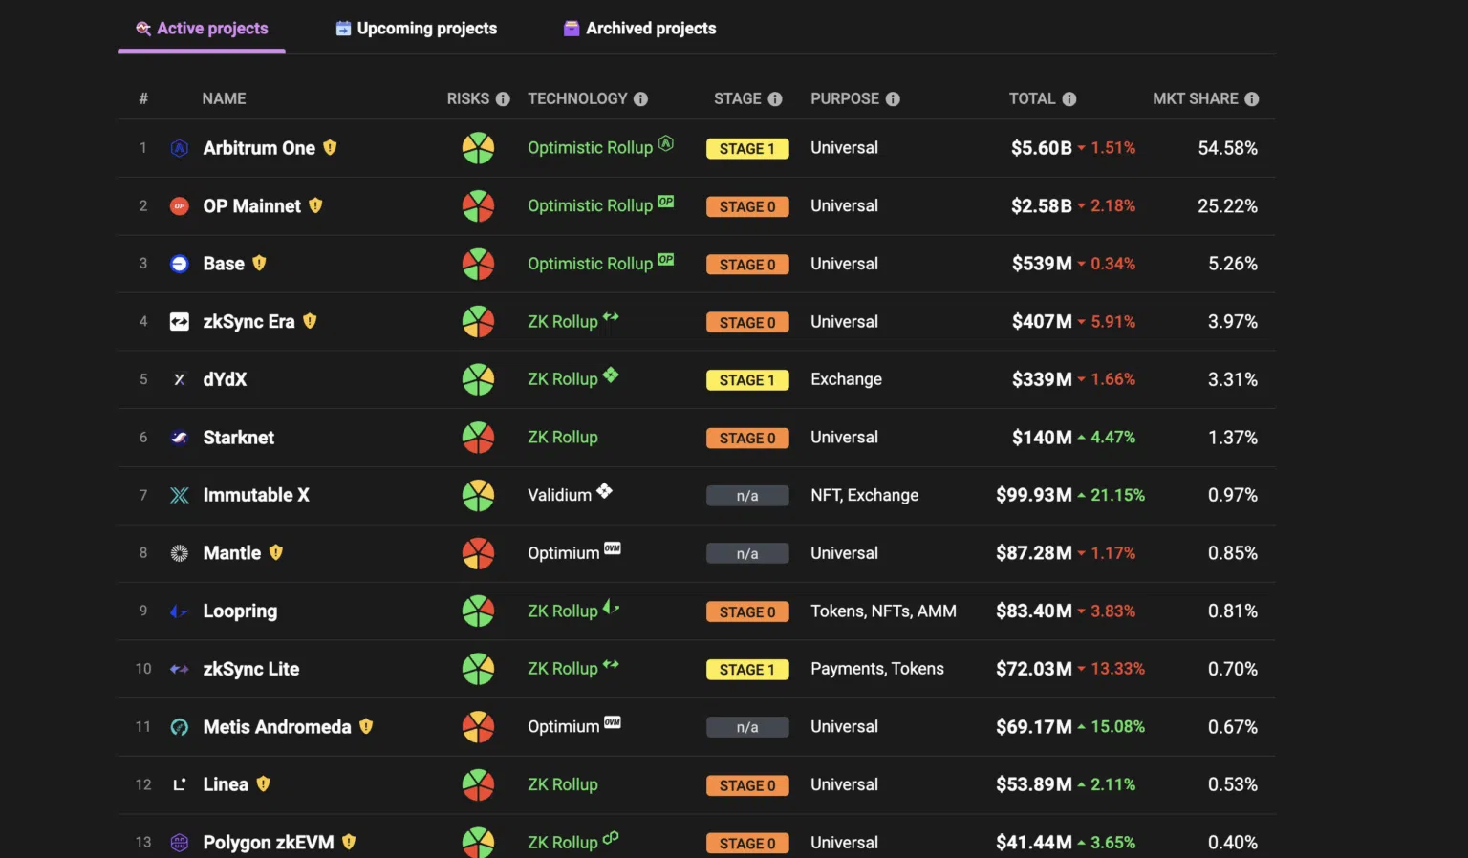Click the STAGE 1 badge for Arbitrum One
The image size is (1468, 858).
pyautogui.click(x=747, y=149)
